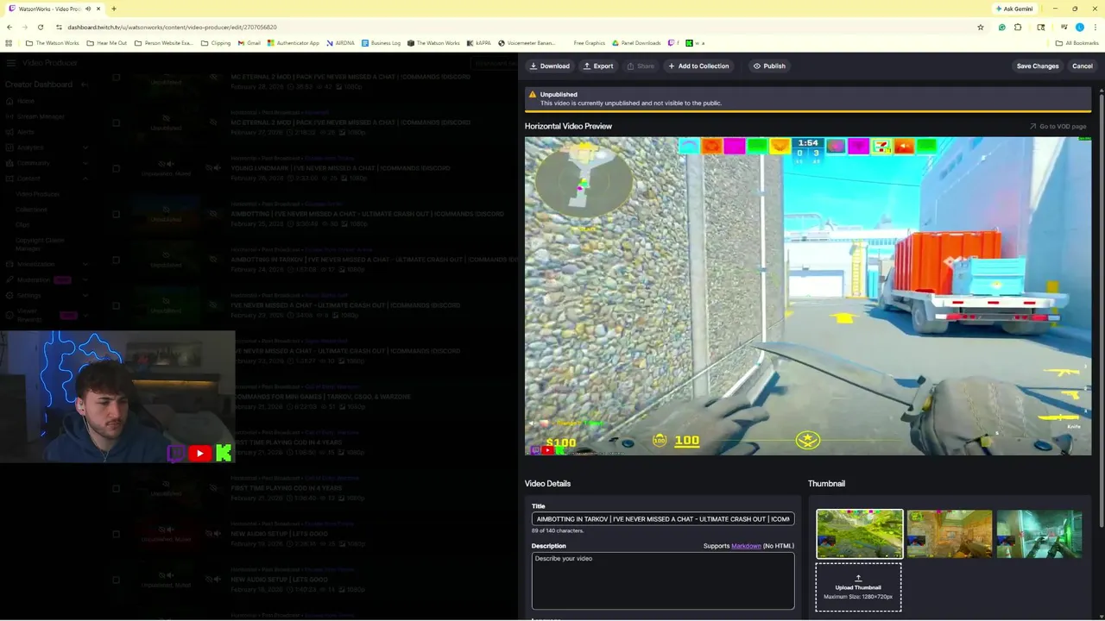
Task: Open Alerts in the sidebar
Action: (x=25, y=132)
